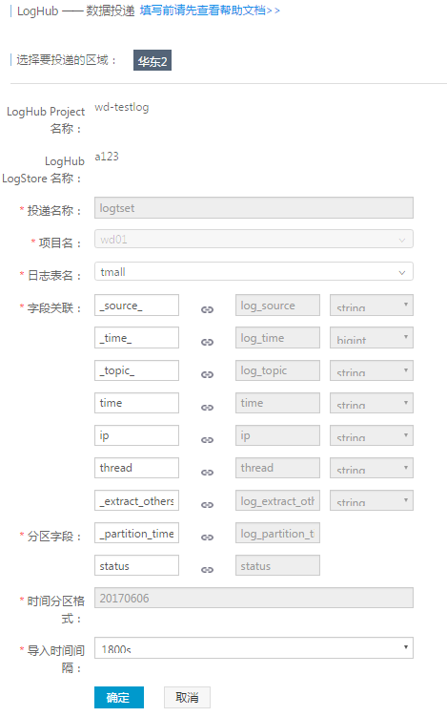Open the type dropdown for log_time (bigint)
The height and width of the screenshot is (717, 447).
372,338
